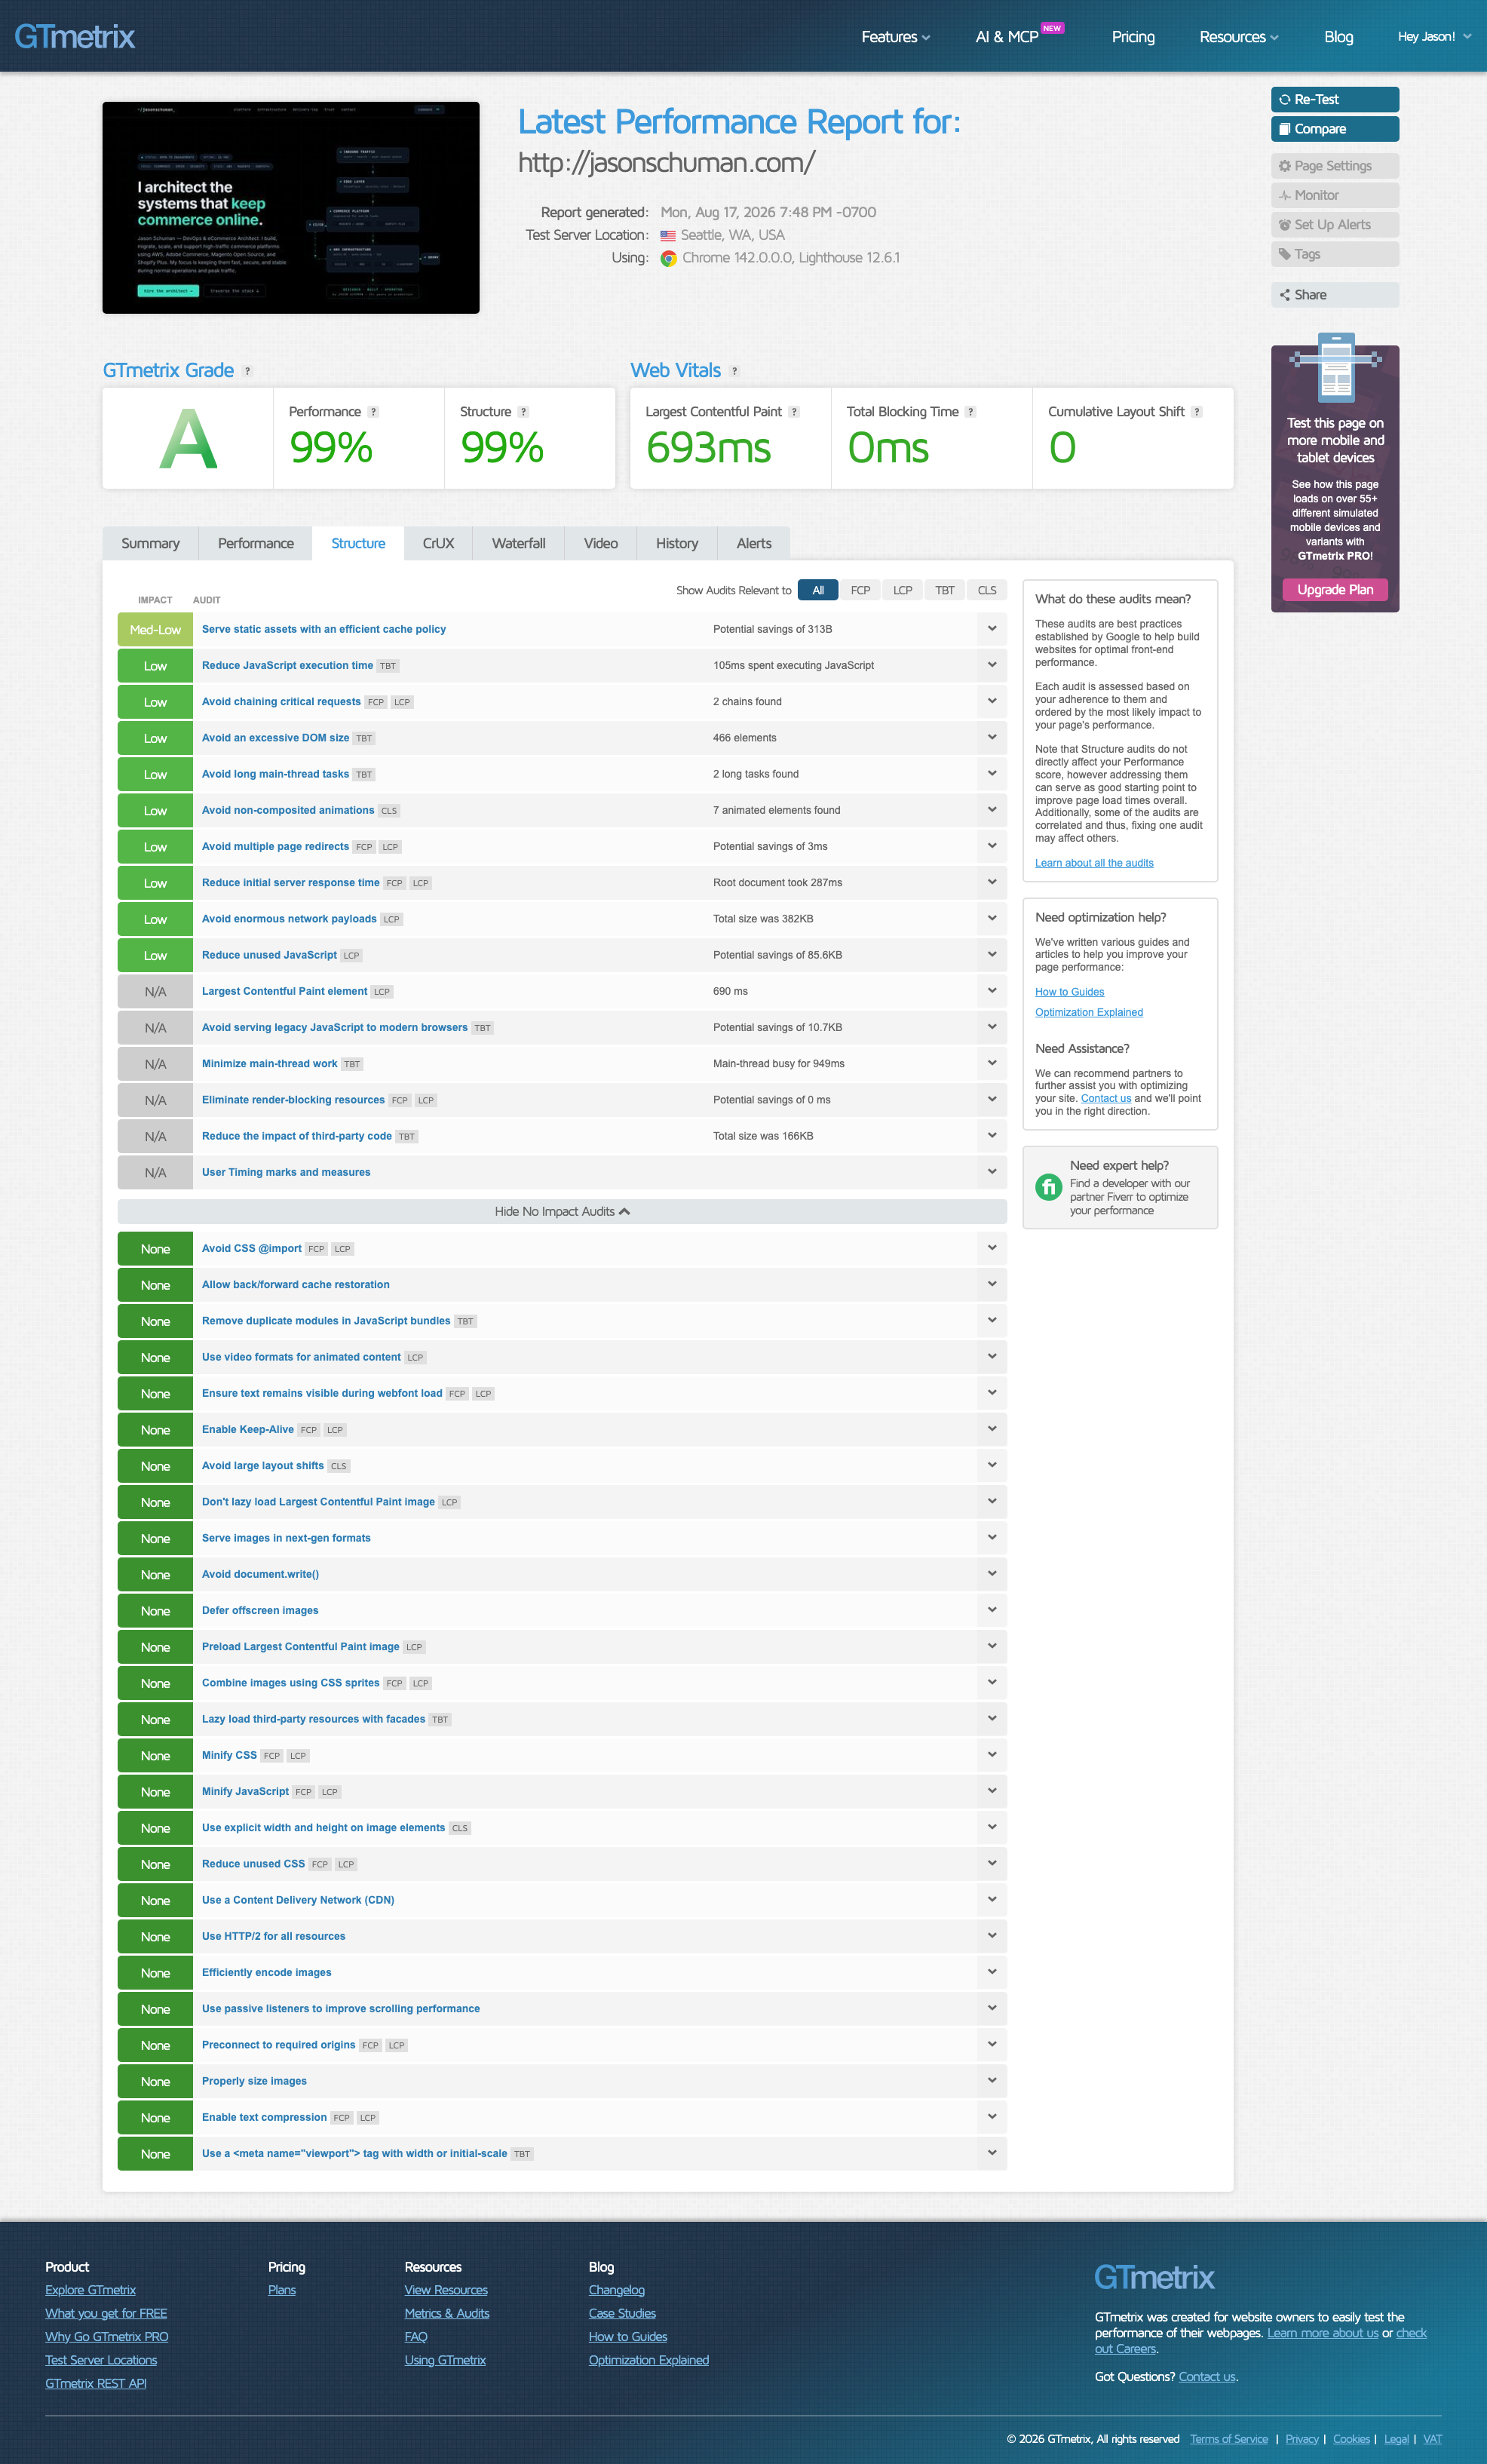Switch to the Alerts tab
This screenshot has height=2464, width=1487.
(754, 544)
